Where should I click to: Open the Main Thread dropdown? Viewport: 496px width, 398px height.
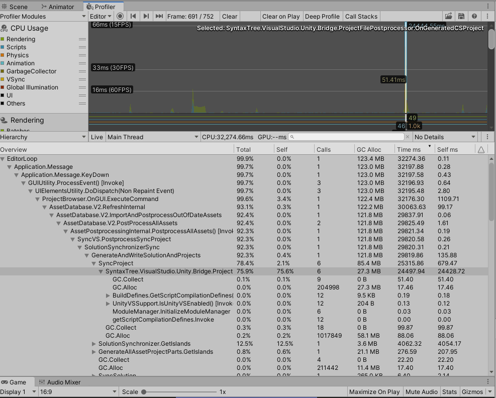(x=151, y=137)
